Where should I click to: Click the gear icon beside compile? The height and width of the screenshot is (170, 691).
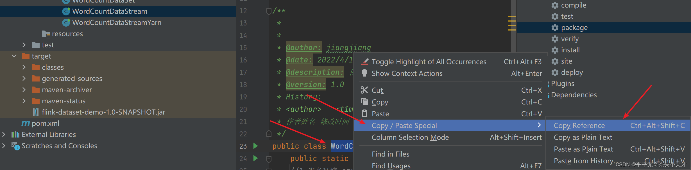coord(555,5)
